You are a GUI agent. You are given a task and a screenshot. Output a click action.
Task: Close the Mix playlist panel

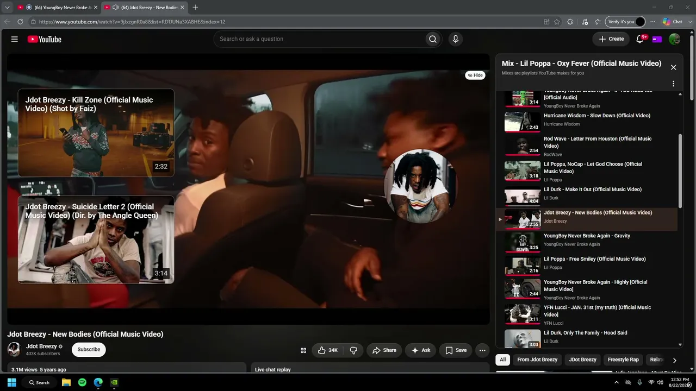(x=673, y=67)
